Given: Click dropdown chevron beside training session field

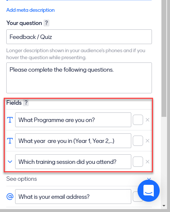Looking at the screenshot, I should (x=10, y=162).
